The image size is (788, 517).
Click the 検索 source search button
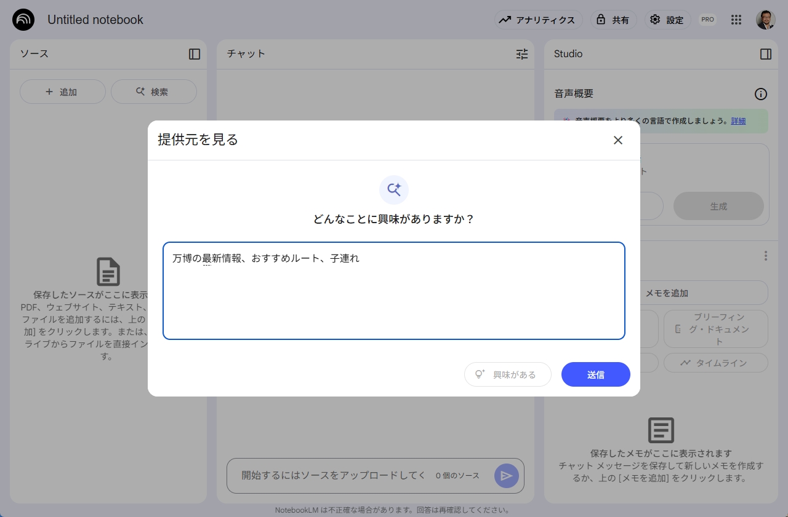(154, 92)
